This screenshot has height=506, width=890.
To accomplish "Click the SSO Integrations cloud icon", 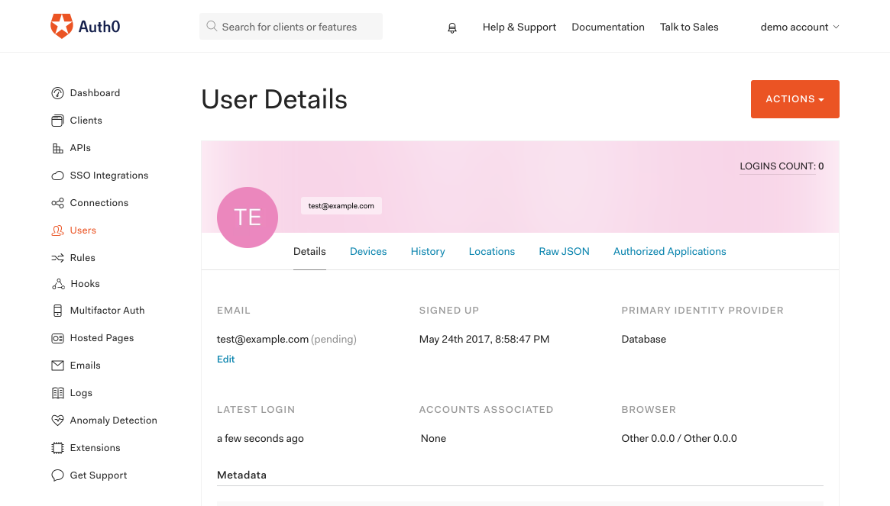I will click(57, 176).
